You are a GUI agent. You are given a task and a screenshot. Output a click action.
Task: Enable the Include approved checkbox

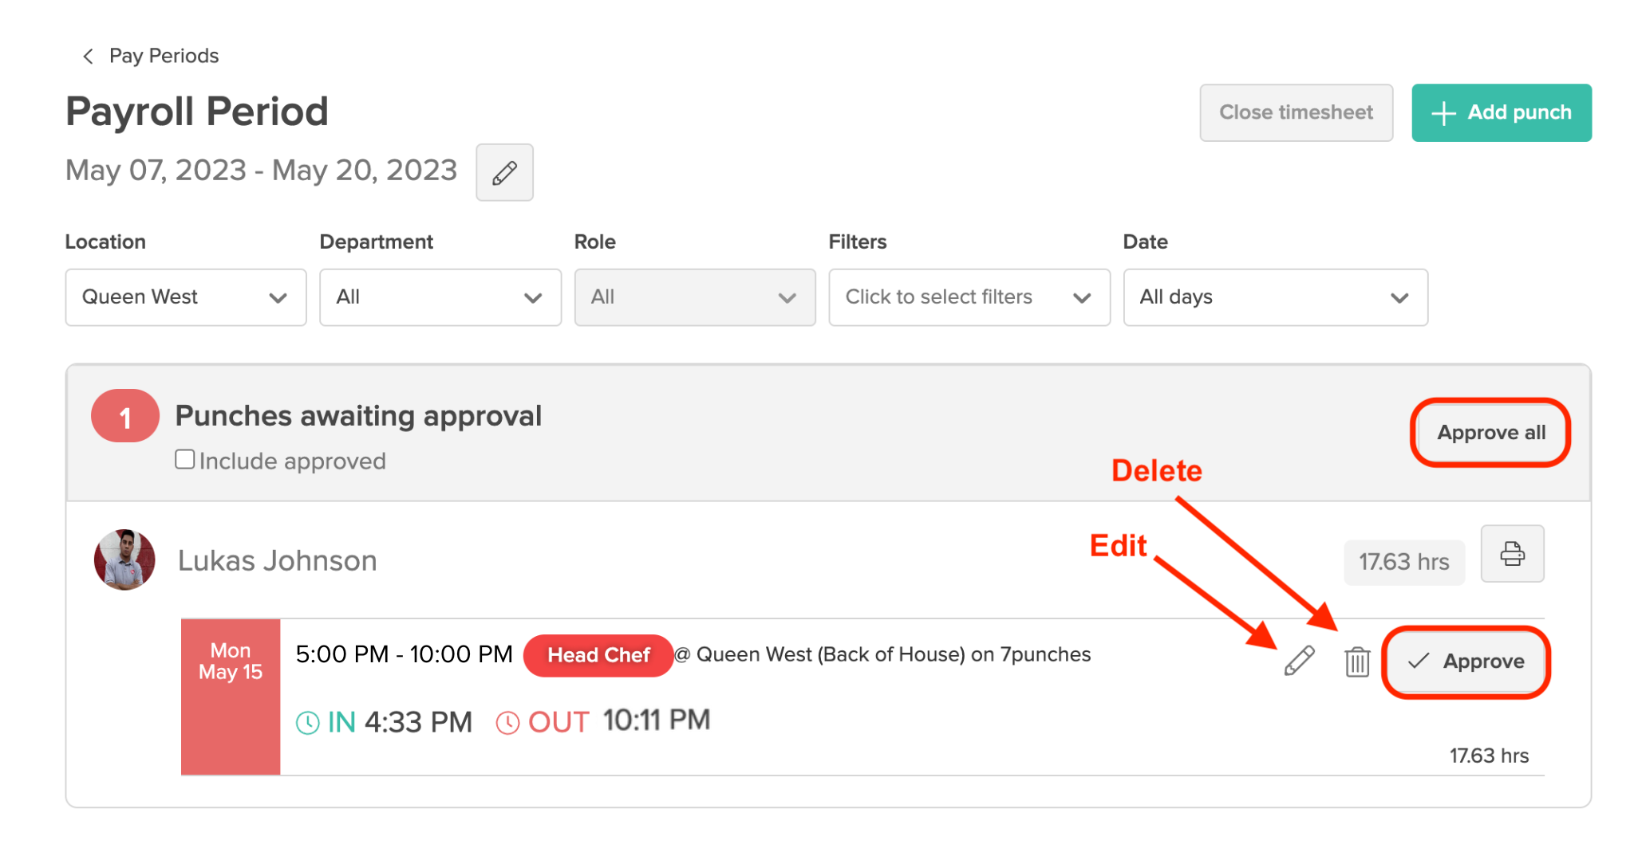tap(184, 458)
